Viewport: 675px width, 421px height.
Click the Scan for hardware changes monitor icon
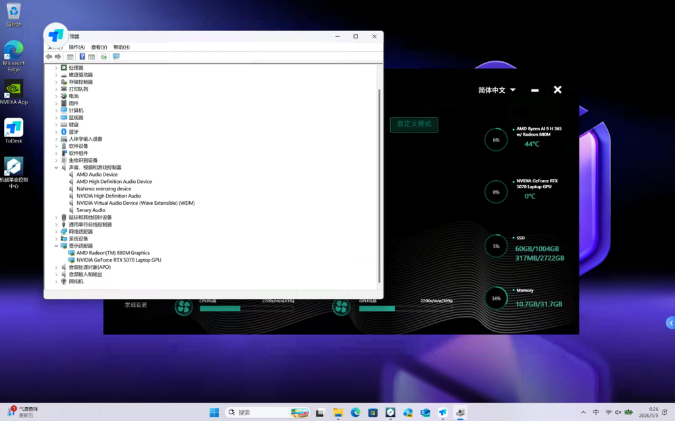(x=116, y=57)
